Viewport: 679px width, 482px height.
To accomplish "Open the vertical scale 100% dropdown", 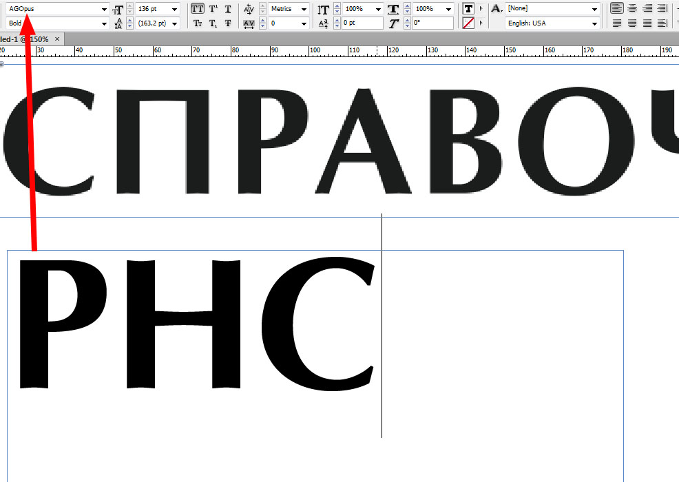I will tap(378, 9).
